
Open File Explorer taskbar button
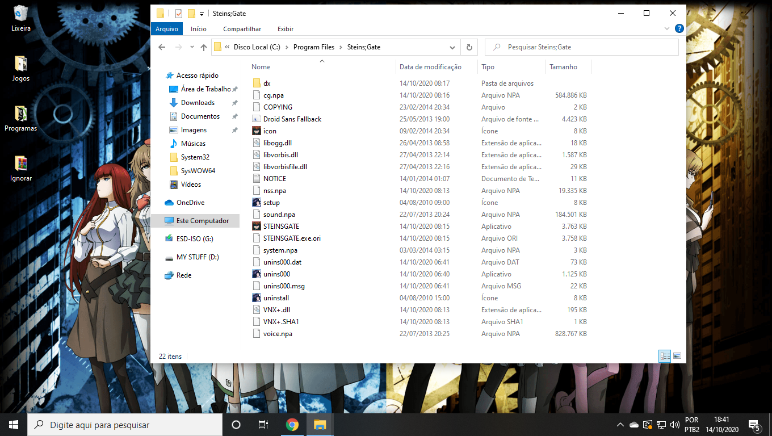tap(320, 425)
